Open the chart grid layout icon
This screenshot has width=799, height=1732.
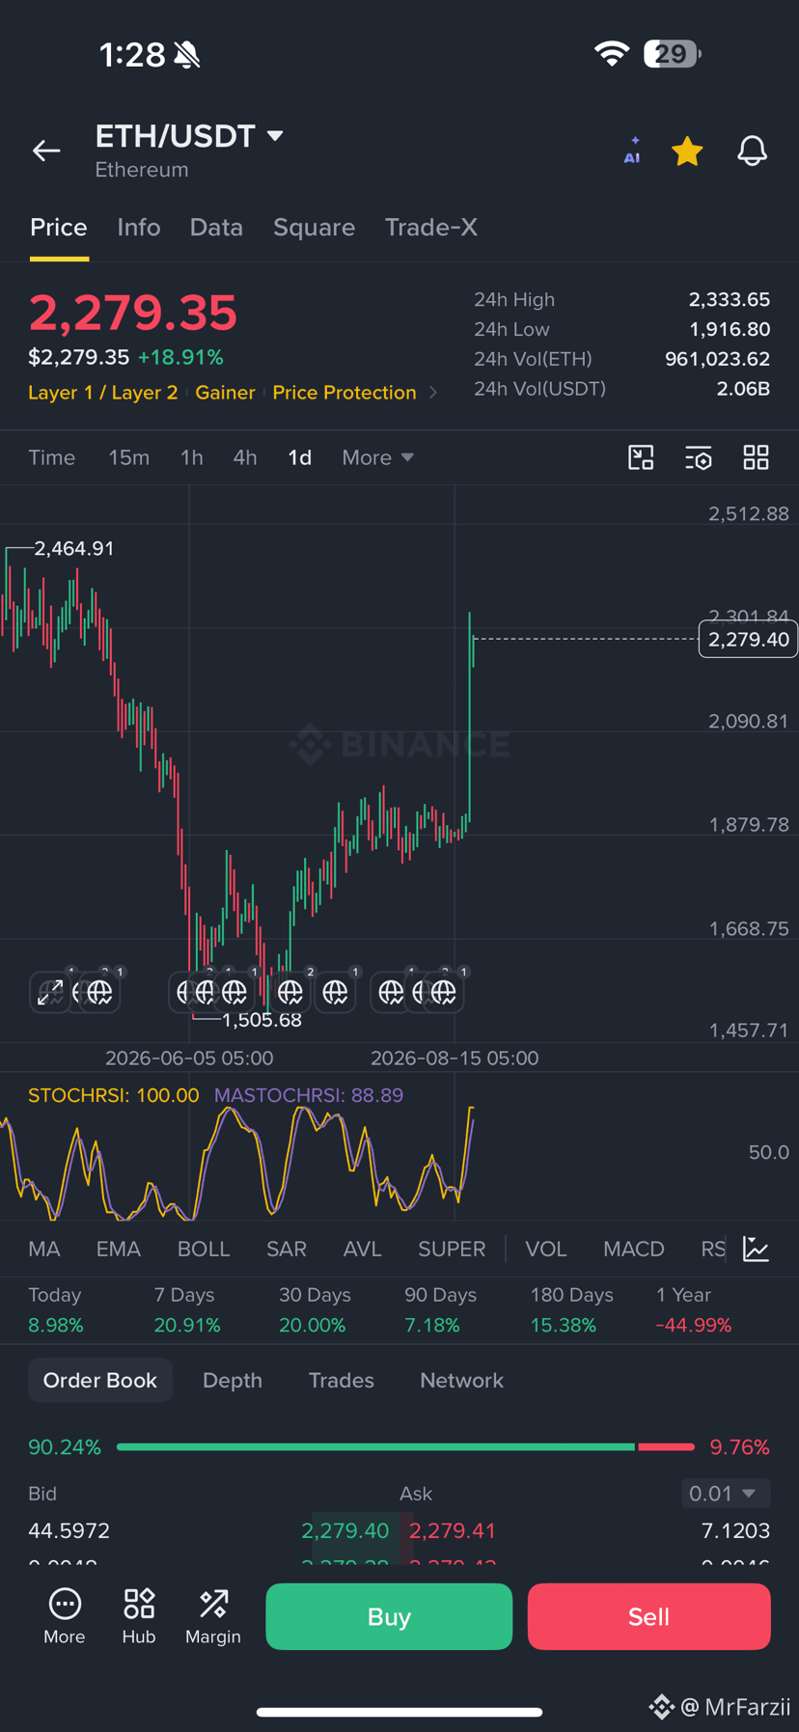pyautogui.click(x=757, y=457)
